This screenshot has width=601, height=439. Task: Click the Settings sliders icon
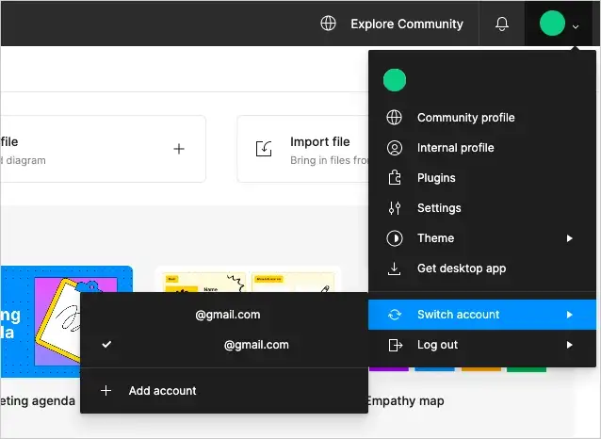coord(395,208)
